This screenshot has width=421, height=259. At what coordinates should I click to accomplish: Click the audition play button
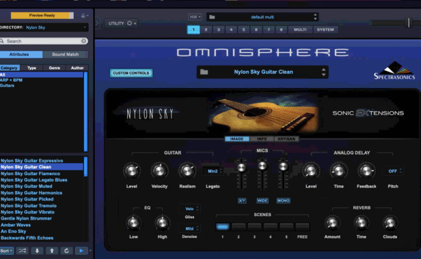(81, 251)
